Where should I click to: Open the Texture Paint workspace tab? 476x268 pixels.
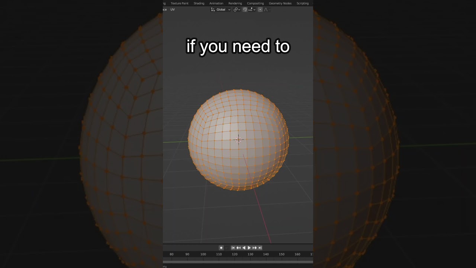tap(180, 3)
